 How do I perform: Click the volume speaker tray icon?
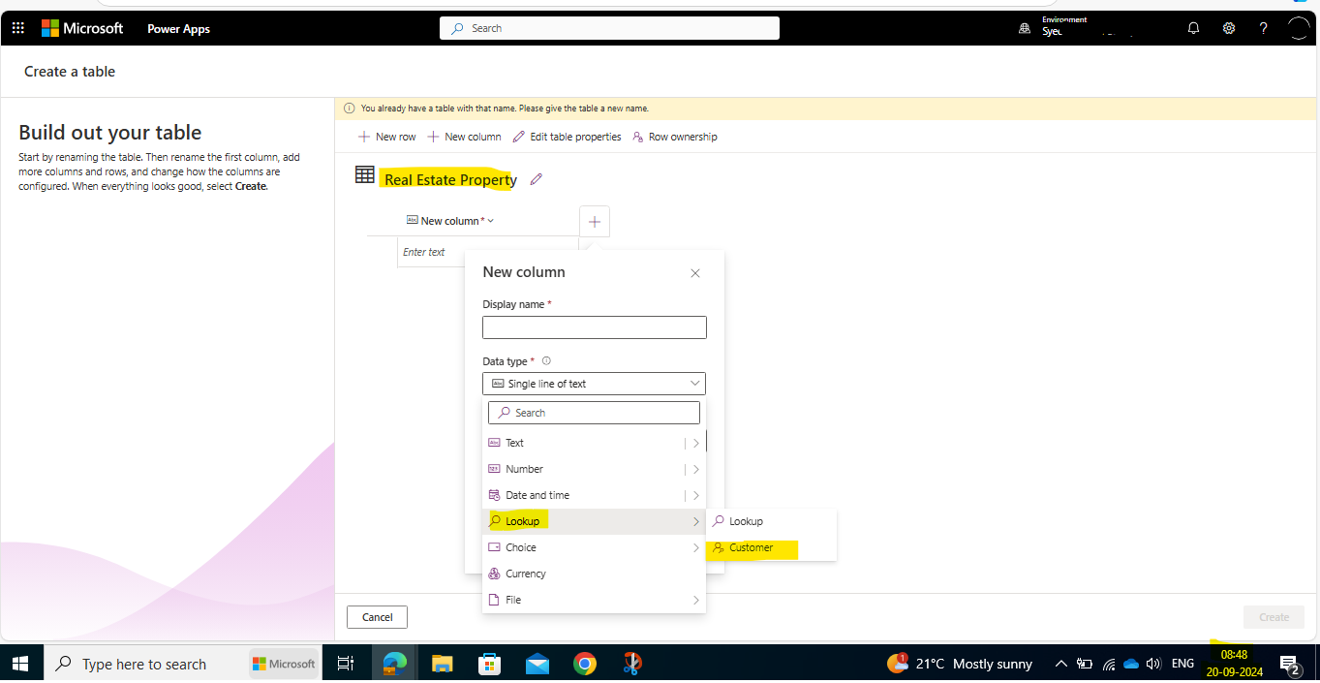point(1153,664)
